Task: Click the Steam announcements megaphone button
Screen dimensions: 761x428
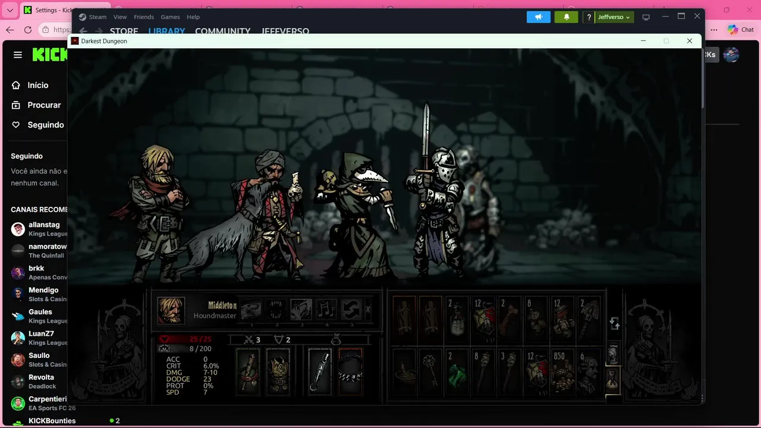Action: pos(539,17)
